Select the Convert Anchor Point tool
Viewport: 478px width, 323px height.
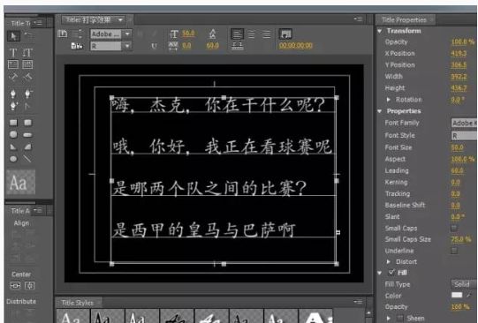click(x=27, y=106)
